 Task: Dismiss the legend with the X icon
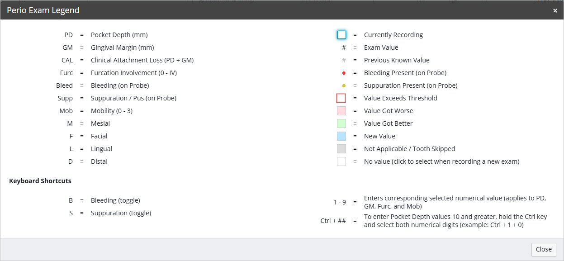[x=555, y=10]
